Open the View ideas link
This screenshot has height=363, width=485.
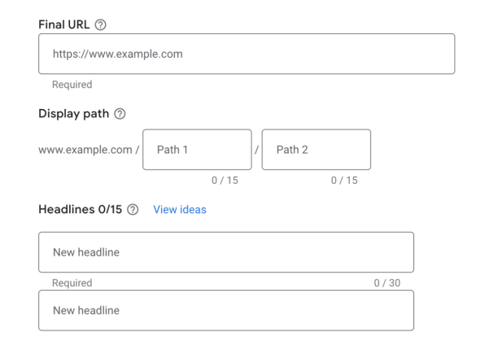coord(180,209)
